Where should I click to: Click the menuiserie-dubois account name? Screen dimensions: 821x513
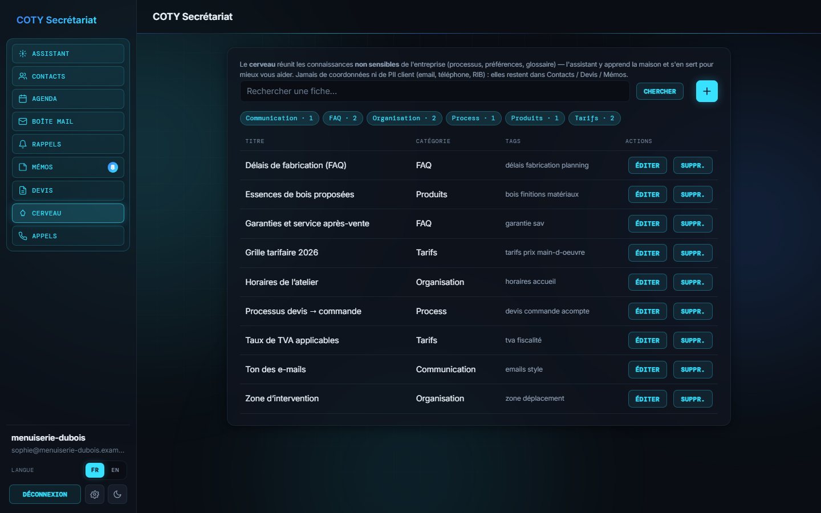48,438
